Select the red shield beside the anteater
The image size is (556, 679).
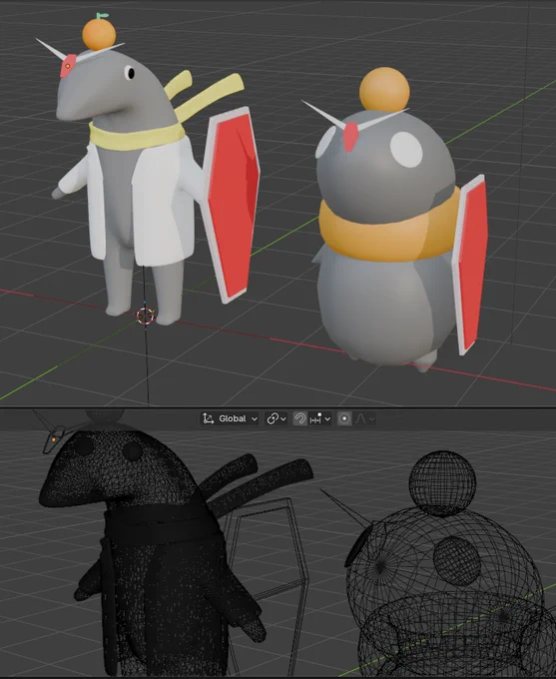click(x=232, y=205)
